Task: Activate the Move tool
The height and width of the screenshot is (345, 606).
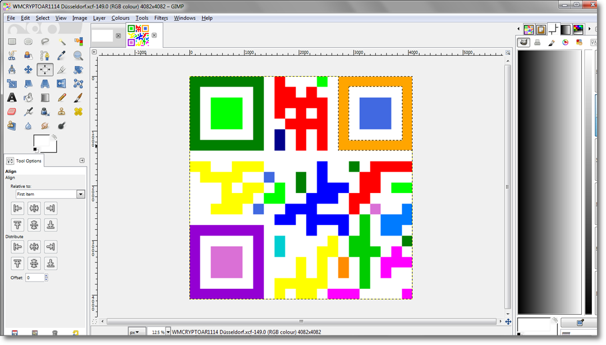Action: click(28, 70)
